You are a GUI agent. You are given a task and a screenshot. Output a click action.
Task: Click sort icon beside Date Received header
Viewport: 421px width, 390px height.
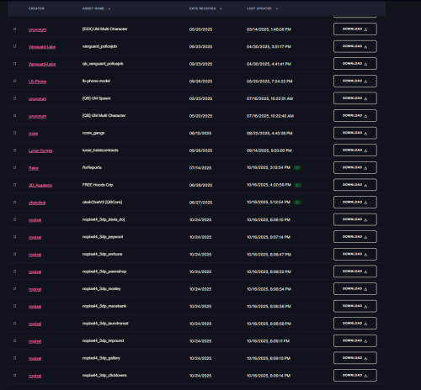click(221, 8)
